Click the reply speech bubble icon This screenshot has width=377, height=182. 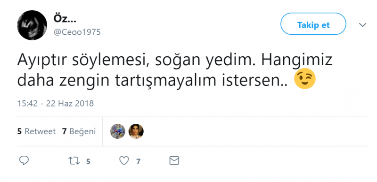[24, 161]
